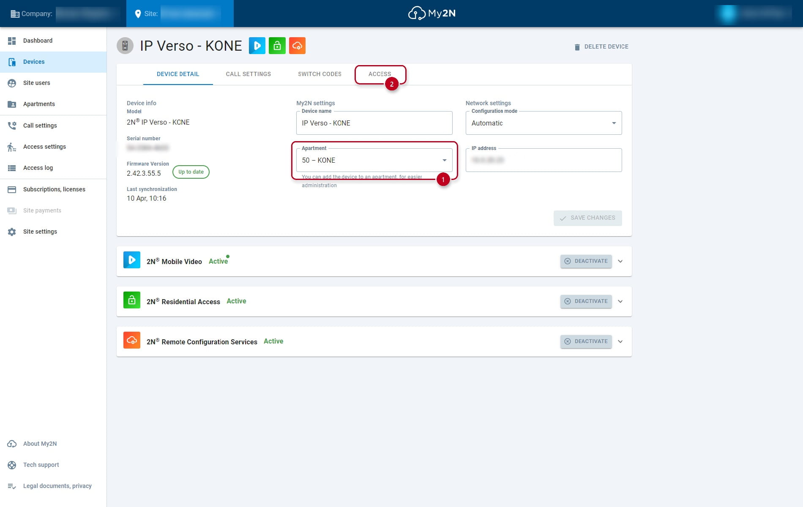Click the green Residential Access lock icon beside title
The height and width of the screenshot is (507, 803).
(x=277, y=46)
